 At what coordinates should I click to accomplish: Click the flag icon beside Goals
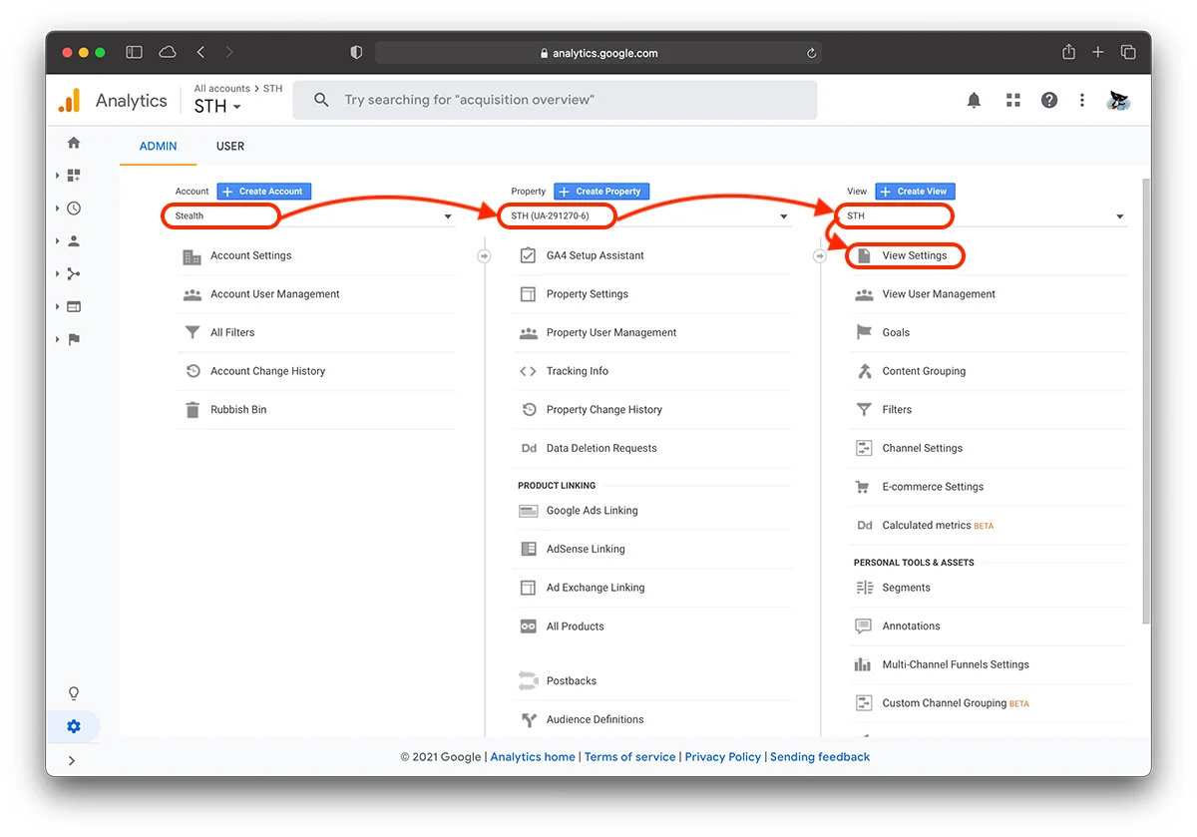(865, 333)
